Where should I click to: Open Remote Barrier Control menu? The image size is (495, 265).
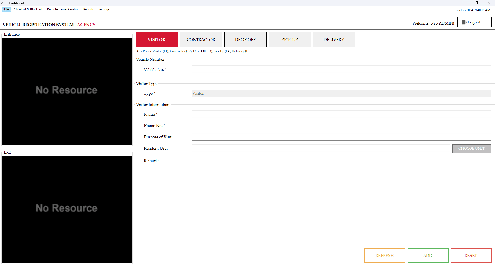point(63,9)
